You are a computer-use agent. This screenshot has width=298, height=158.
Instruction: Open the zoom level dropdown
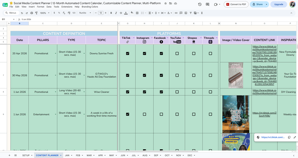click(45, 13)
